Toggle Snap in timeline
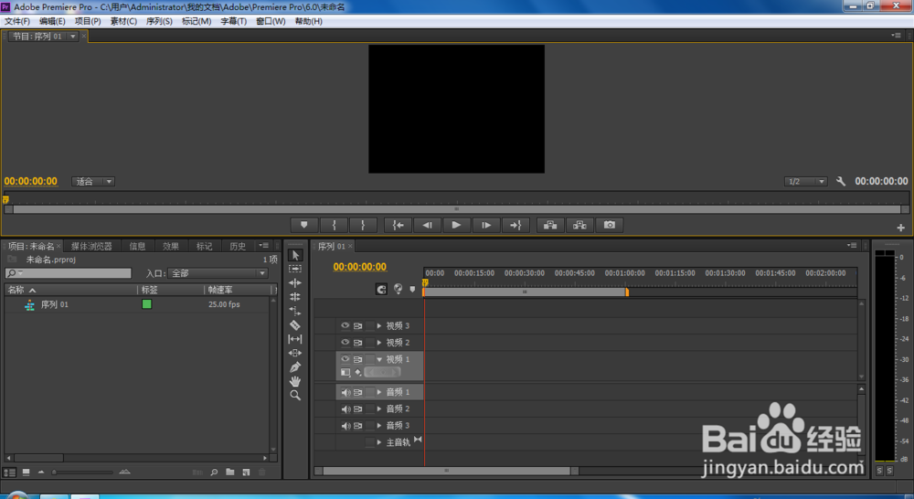Viewport: 914px width, 499px height. point(381,289)
